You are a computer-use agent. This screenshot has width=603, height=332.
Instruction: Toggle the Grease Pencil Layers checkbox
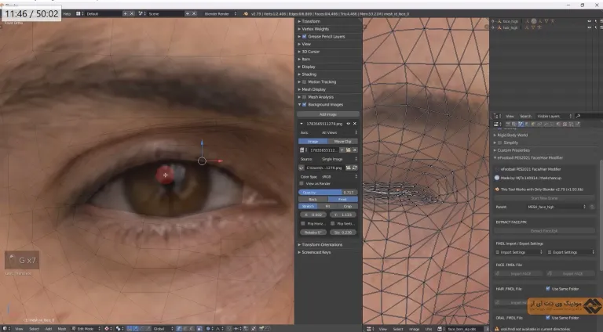tap(304, 37)
